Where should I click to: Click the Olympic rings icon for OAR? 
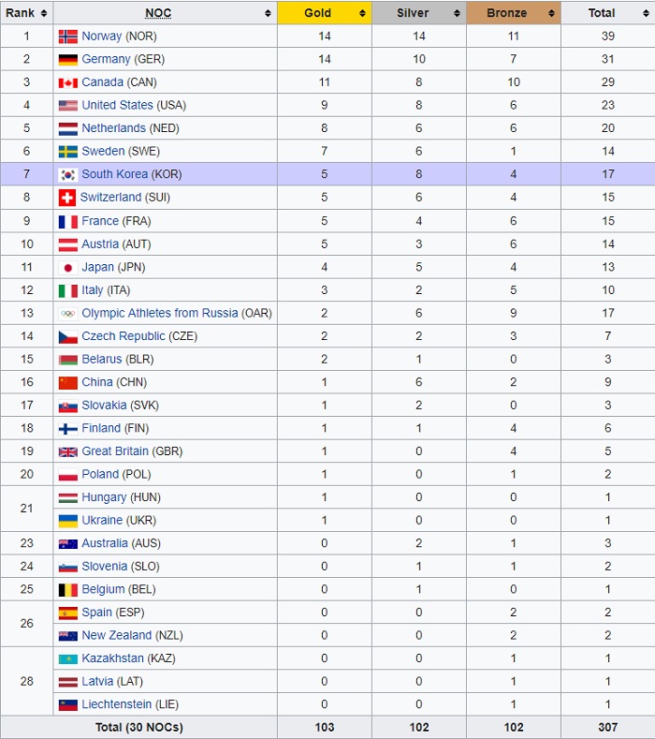pyautogui.click(x=67, y=313)
